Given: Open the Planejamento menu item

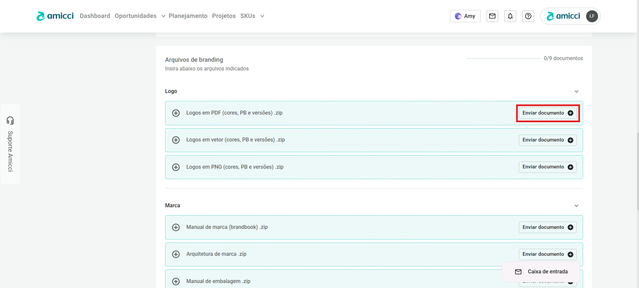Looking at the screenshot, I should pos(188,16).
